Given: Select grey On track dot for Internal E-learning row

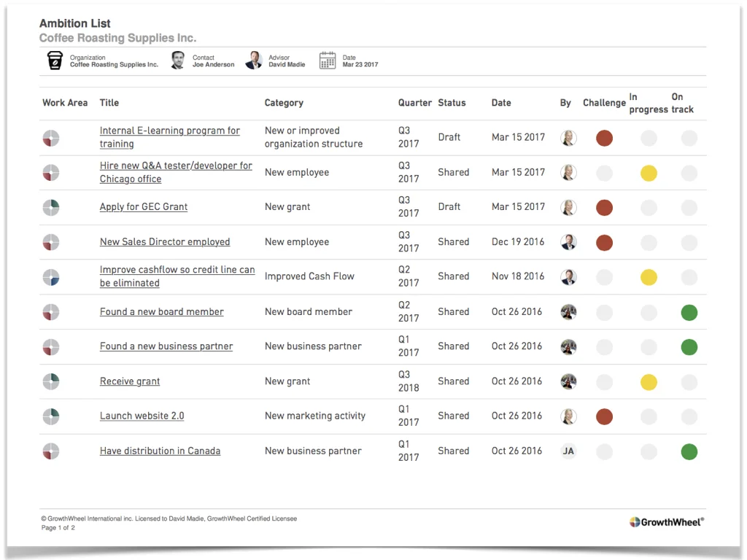Looking at the screenshot, I should [x=689, y=138].
